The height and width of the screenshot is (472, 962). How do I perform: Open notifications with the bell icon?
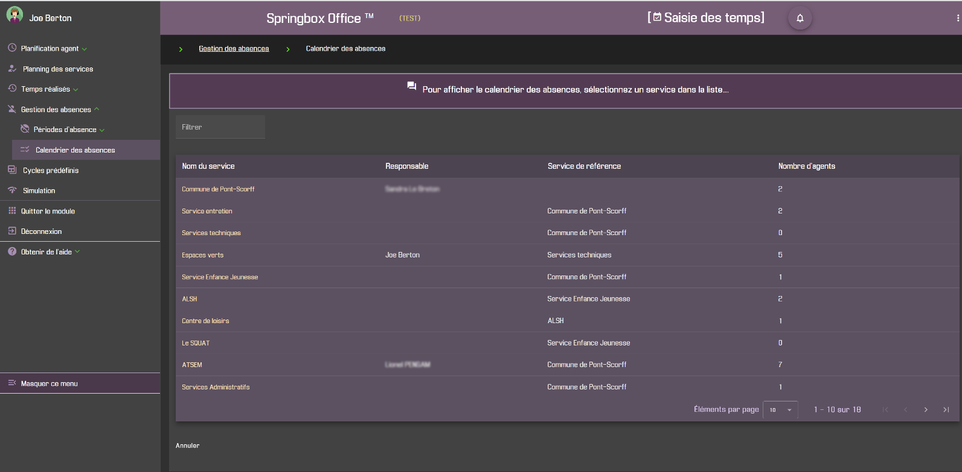coord(800,18)
